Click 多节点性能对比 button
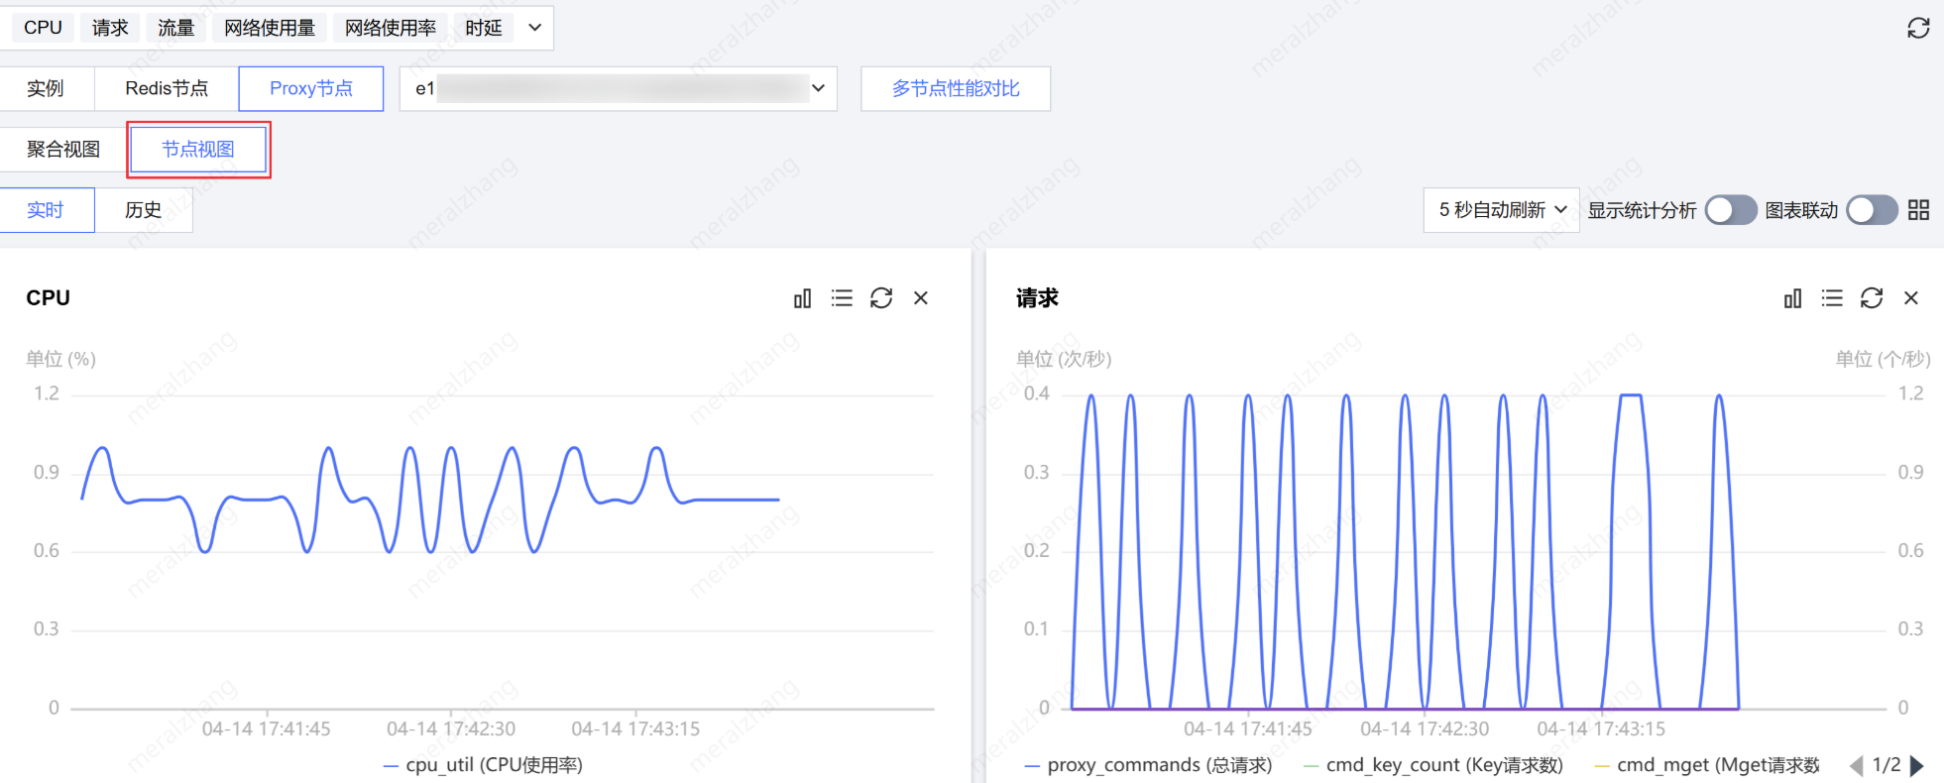 click(x=956, y=89)
